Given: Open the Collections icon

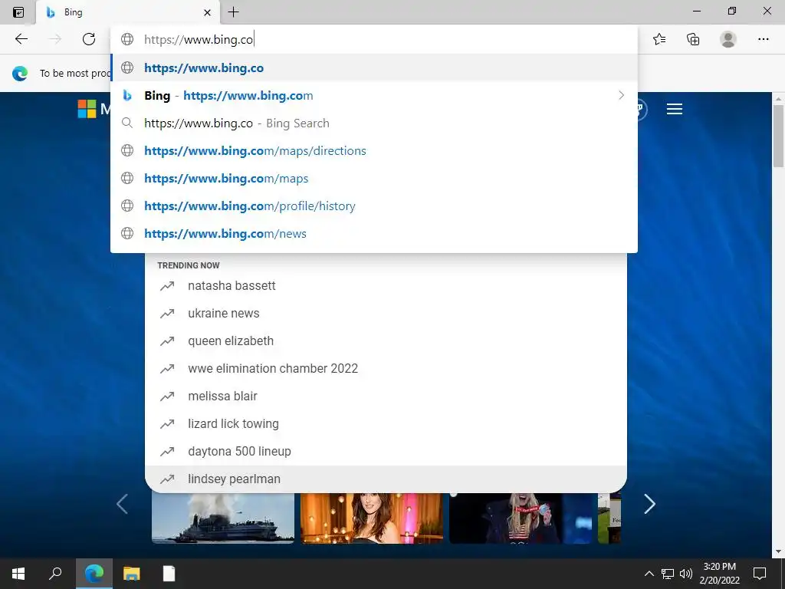Looking at the screenshot, I should pyautogui.click(x=693, y=39).
